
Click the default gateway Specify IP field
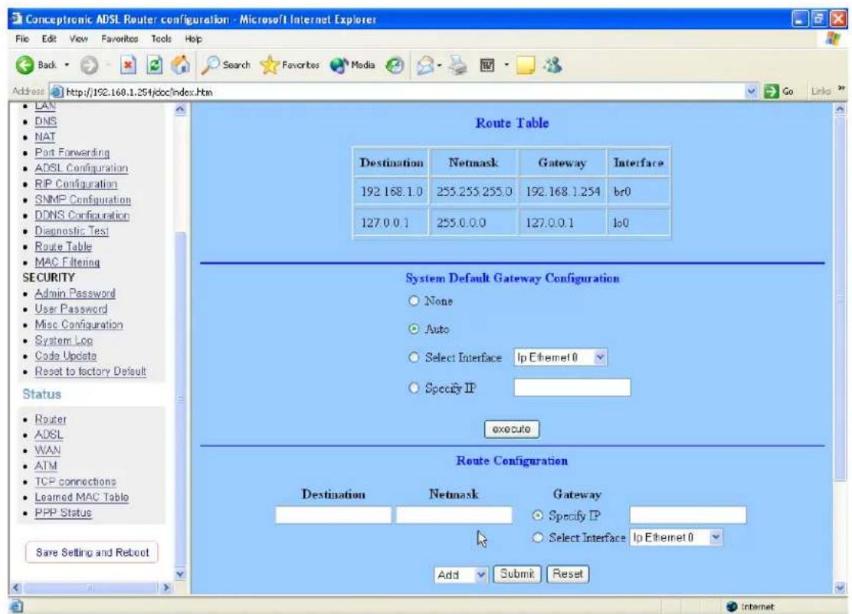point(572,388)
